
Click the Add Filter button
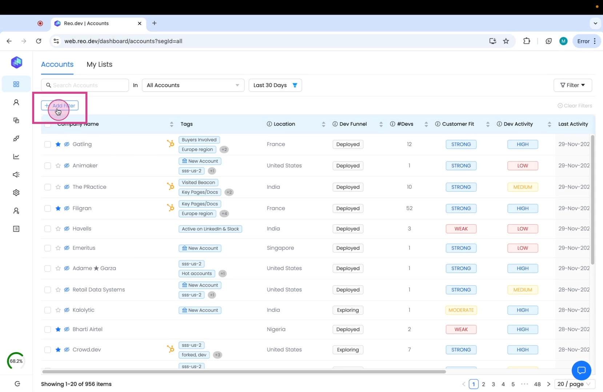60,106
